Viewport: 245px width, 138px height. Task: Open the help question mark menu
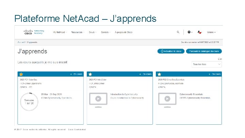tap(190, 32)
